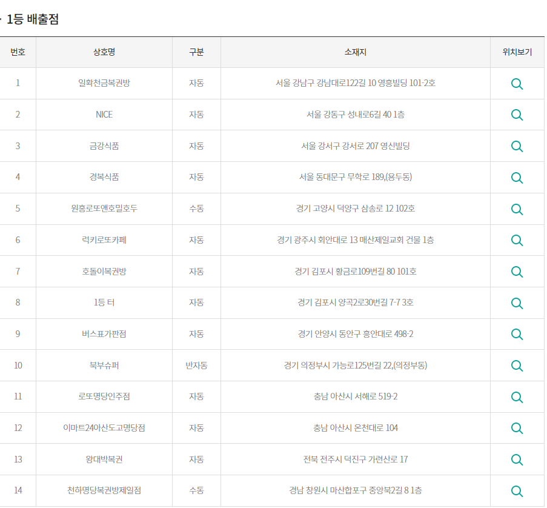Click 수동 type in 원흥로또앤호밀호두 row
The height and width of the screenshot is (508, 547).
point(196,209)
